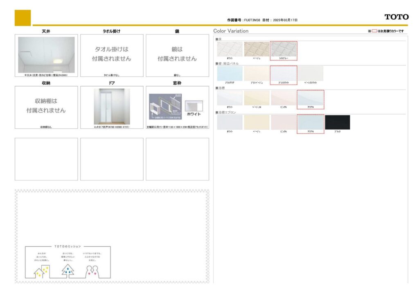This screenshot has width=419, height=290.
Task: Click the tree with water drops icon
Action: tap(68, 270)
